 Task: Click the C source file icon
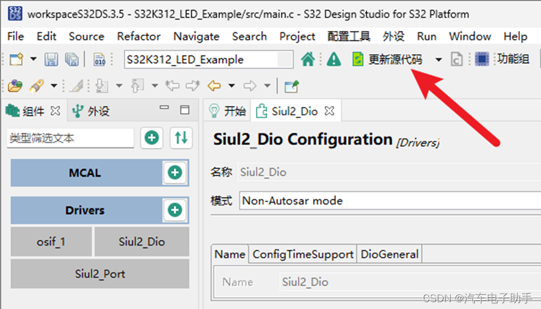456,59
